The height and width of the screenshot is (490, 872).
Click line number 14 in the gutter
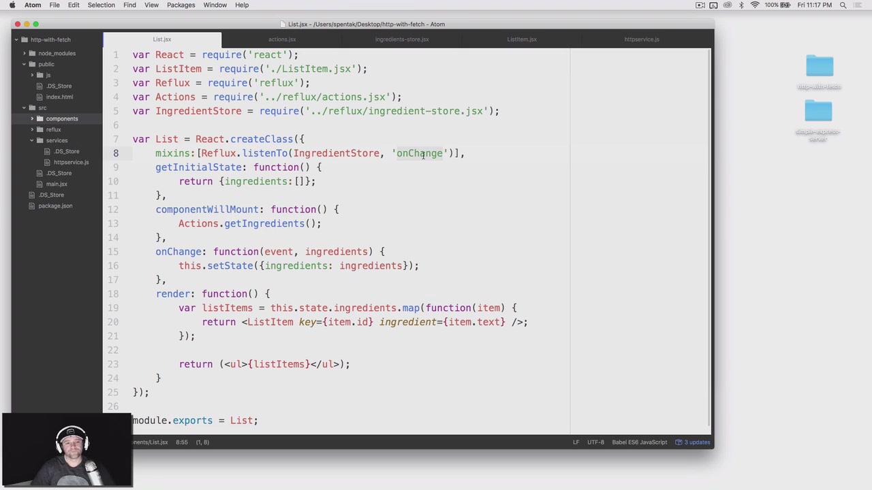pyautogui.click(x=113, y=238)
